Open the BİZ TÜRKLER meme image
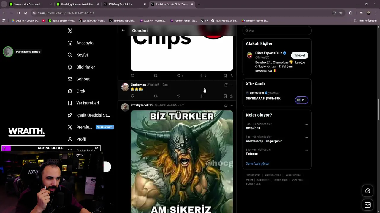The width and height of the screenshot is (380, 213). pos(182,162)
